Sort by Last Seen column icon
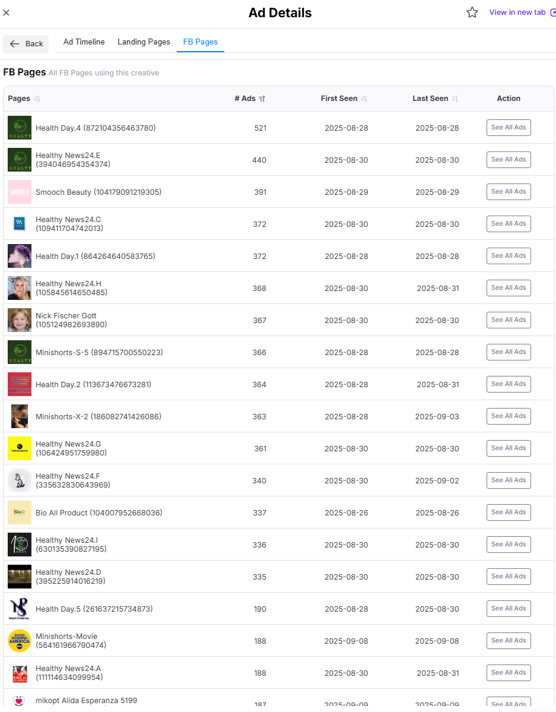This screenshot has height=712, width=556. [455, 99]
